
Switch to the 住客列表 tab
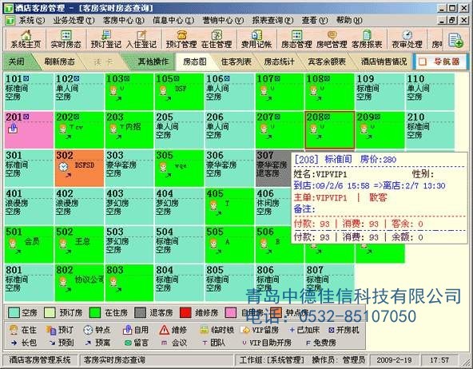[236, 61]
